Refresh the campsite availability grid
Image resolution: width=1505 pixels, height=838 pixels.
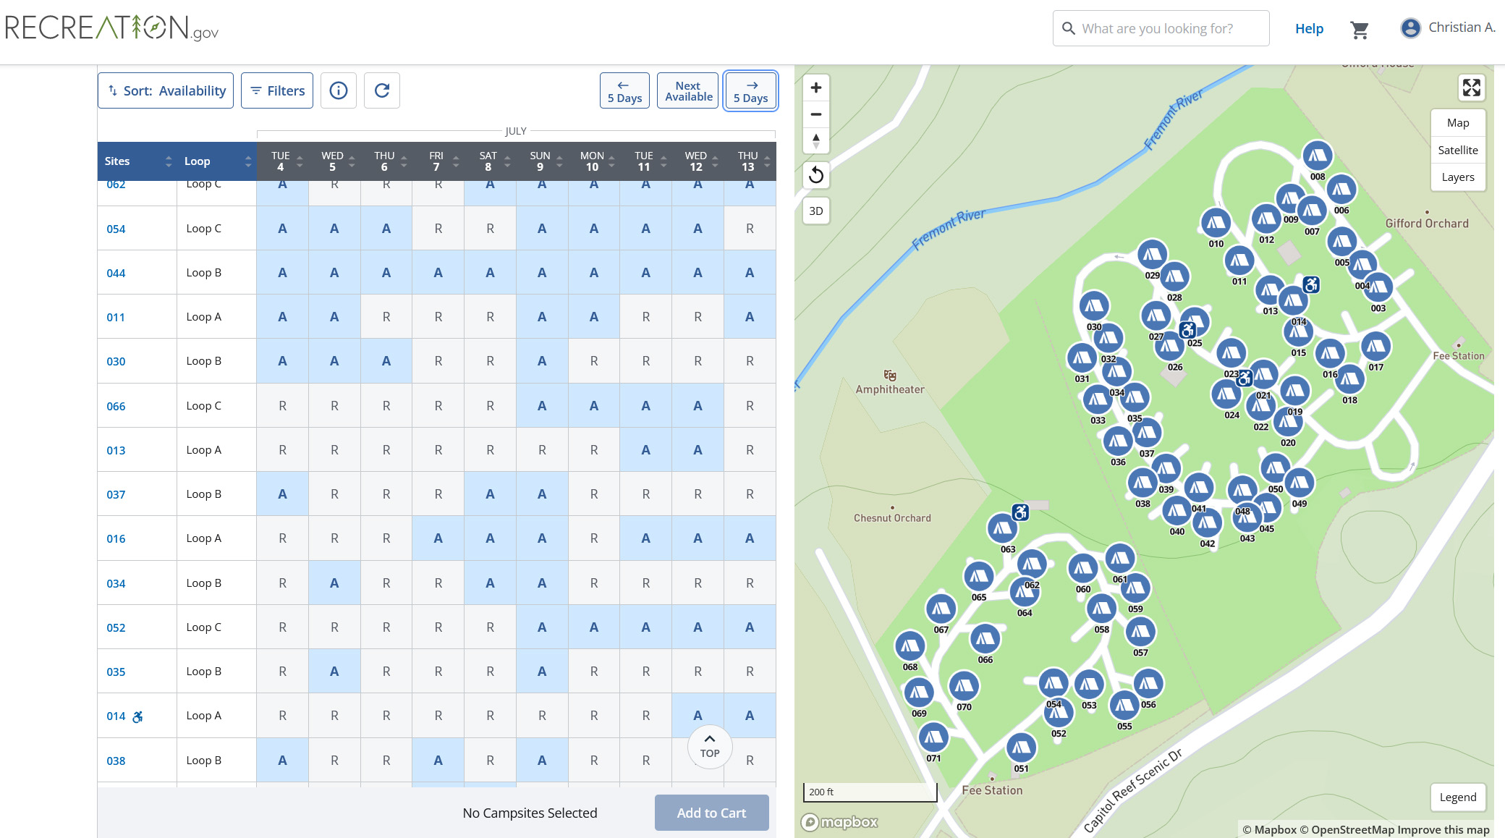coord(382,90)
